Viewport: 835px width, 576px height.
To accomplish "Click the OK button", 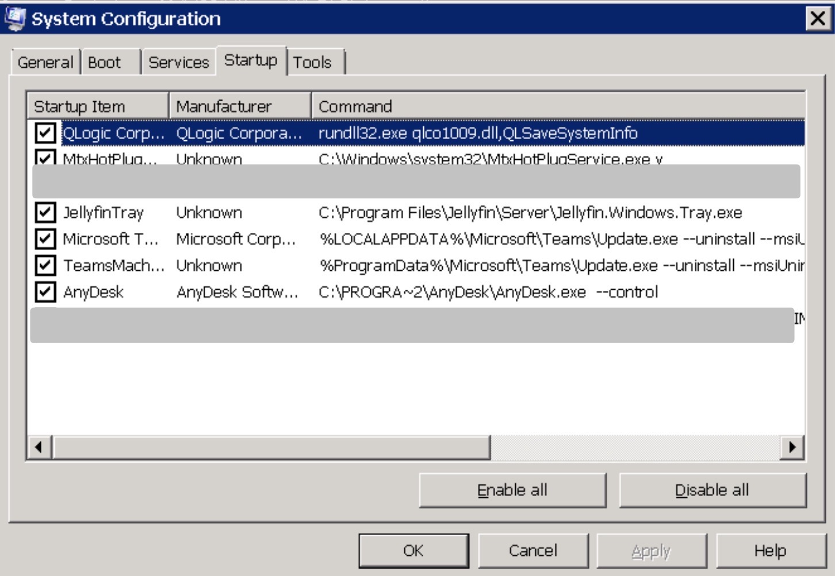I will pos(413,551).
